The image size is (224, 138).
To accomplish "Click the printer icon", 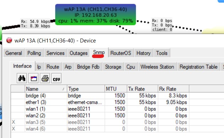I will click(45, 78).
